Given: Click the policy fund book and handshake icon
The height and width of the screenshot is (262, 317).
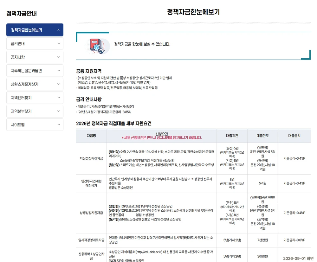Looking at the screenshot, I should (x=97, y=46).
